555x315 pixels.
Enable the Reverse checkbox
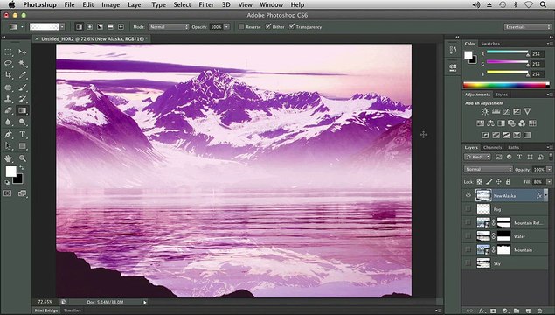click(241, 26)
